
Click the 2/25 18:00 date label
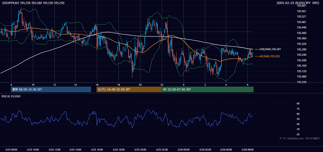(119, 150)
